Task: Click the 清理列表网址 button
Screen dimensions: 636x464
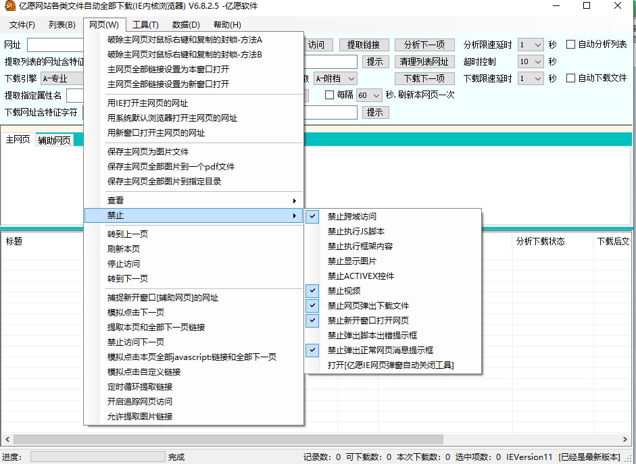Action: (x=424, y=61)
